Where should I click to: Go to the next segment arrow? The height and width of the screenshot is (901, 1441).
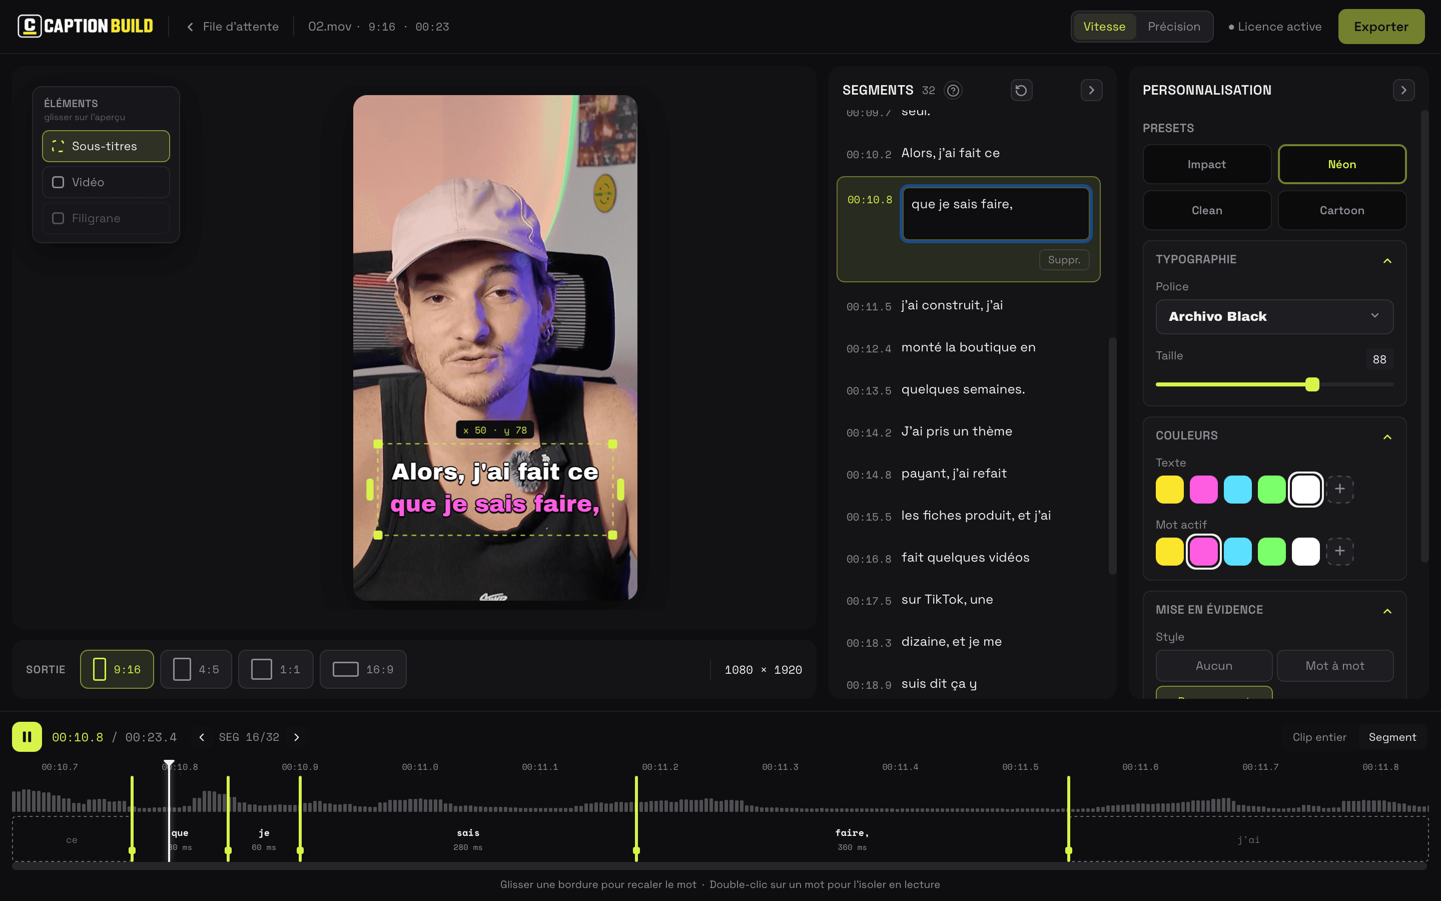(297, 737)
